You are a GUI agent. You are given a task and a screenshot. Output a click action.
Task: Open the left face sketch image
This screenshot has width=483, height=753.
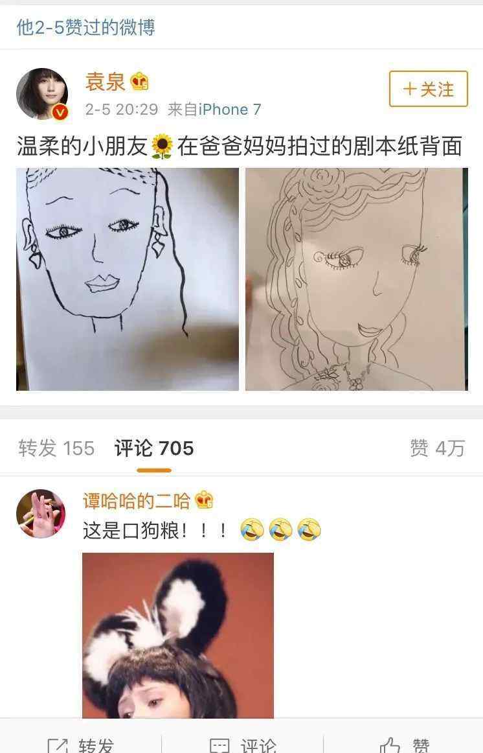pos(128,279)
